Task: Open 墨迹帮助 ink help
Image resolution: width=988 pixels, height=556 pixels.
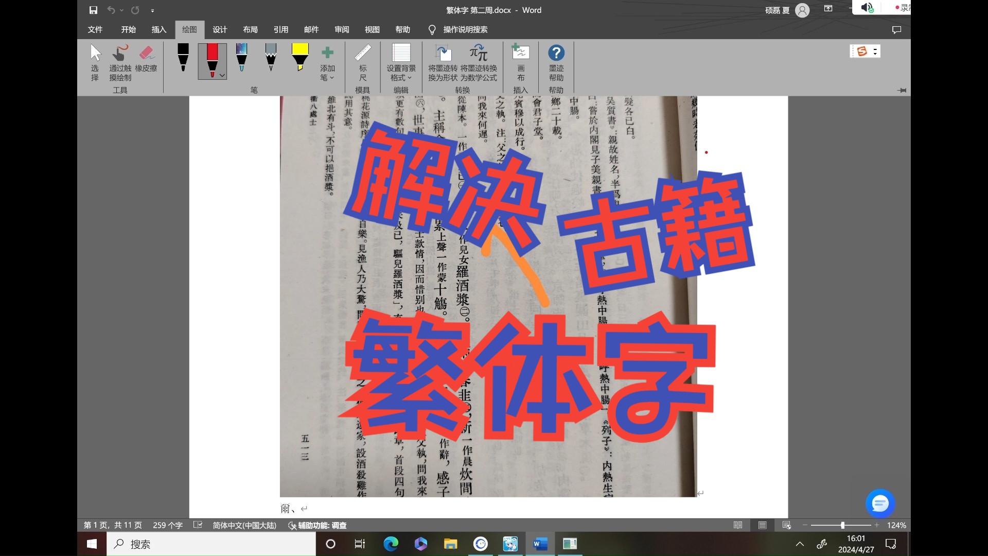Action: pos(556,62)
